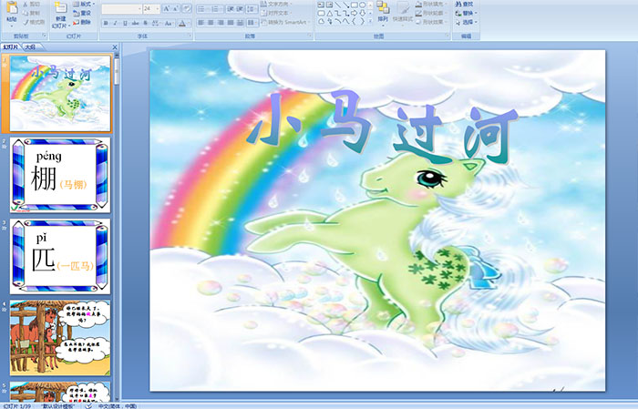Open Shape Fill (形状填充)
This screenshot has width=638, height=409.
click(431, 4)
